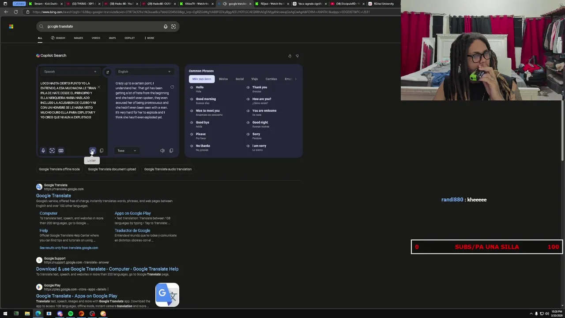Click the Listen speaker icon under Spanish text

pyautogui.click(x=93, y=151)
